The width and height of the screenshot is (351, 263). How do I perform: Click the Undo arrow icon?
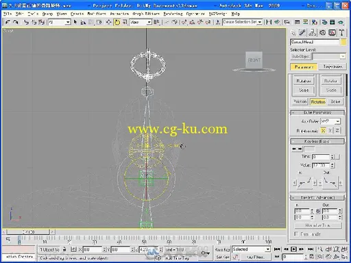point(8,22)
